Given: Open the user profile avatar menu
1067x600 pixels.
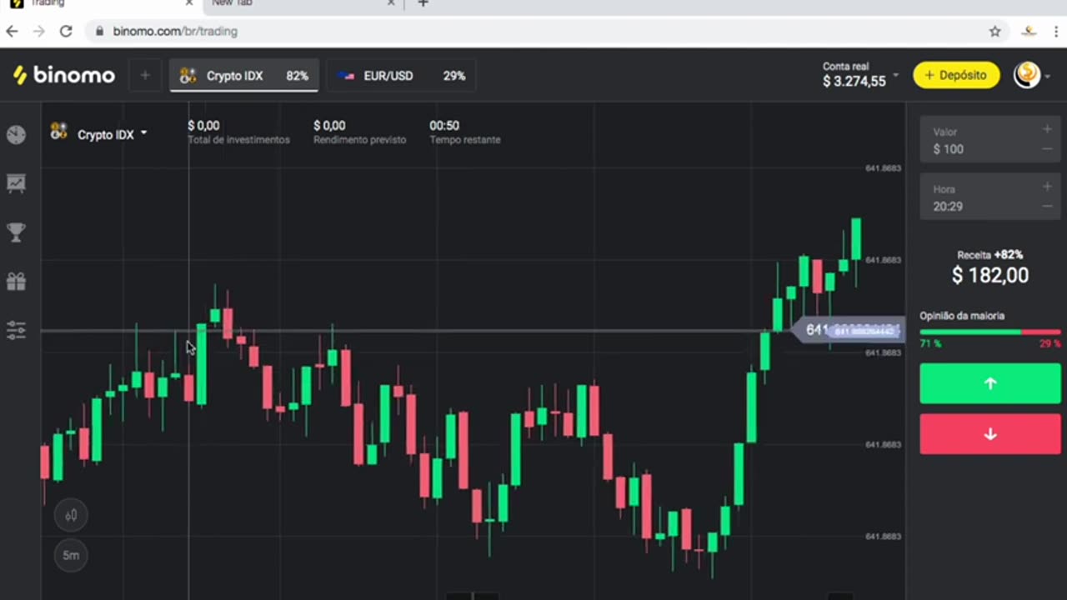Looking at the screenshot, I should [1030, 75].
